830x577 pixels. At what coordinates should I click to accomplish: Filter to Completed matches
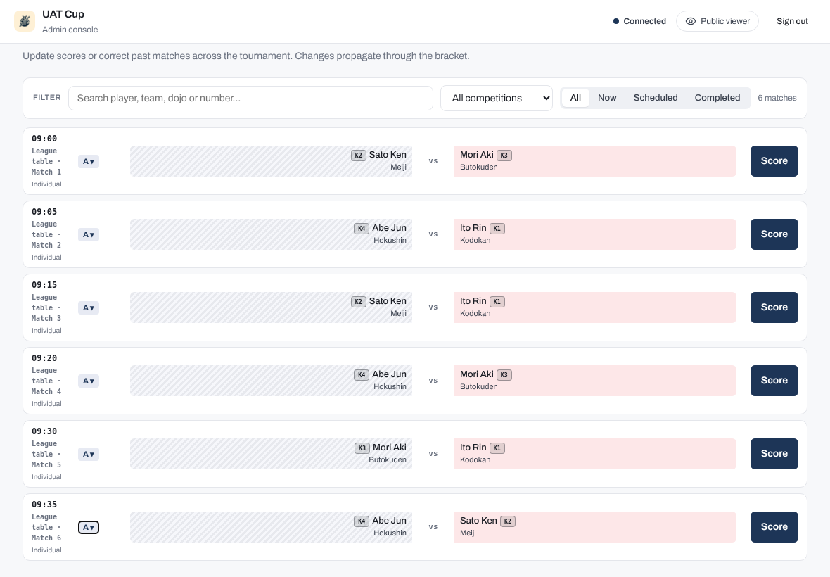point(717,97)
